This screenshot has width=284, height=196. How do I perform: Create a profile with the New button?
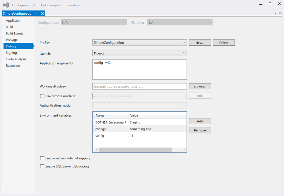[200, 42]
